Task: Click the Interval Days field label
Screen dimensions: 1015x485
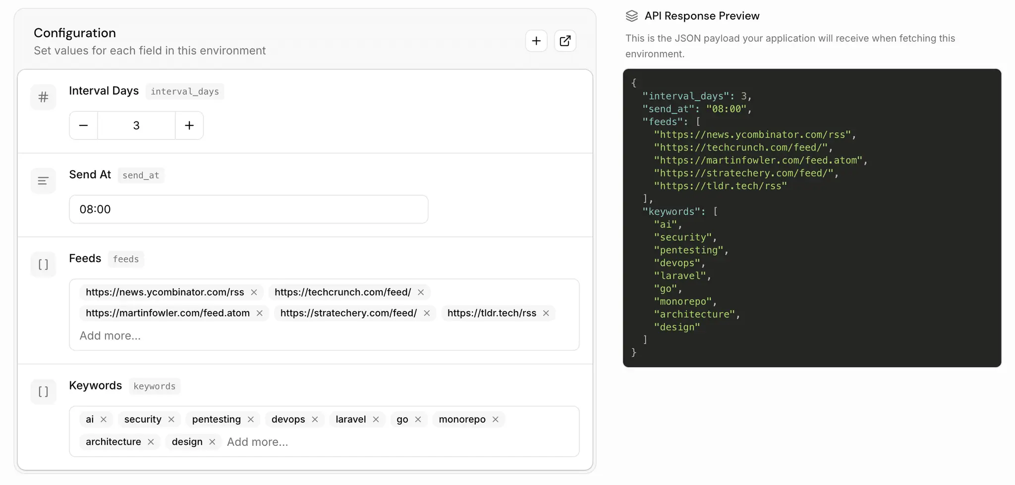Action: pyautogui.click(x=104, y=91)
